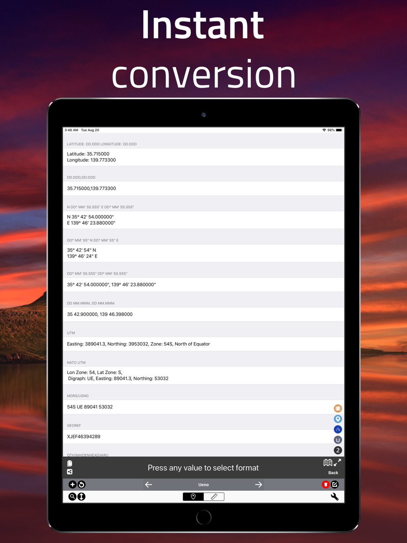
Task: Tap the Ueno location name
Action: click(x=203, y=485)
